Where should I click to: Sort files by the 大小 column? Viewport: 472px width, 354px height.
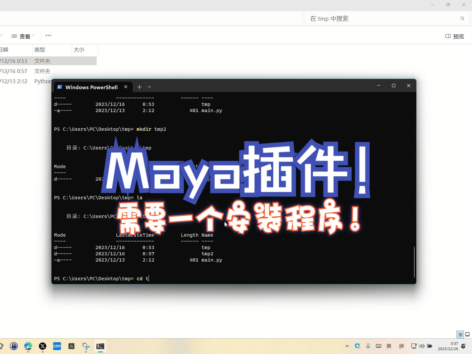[x=79, y=49]
